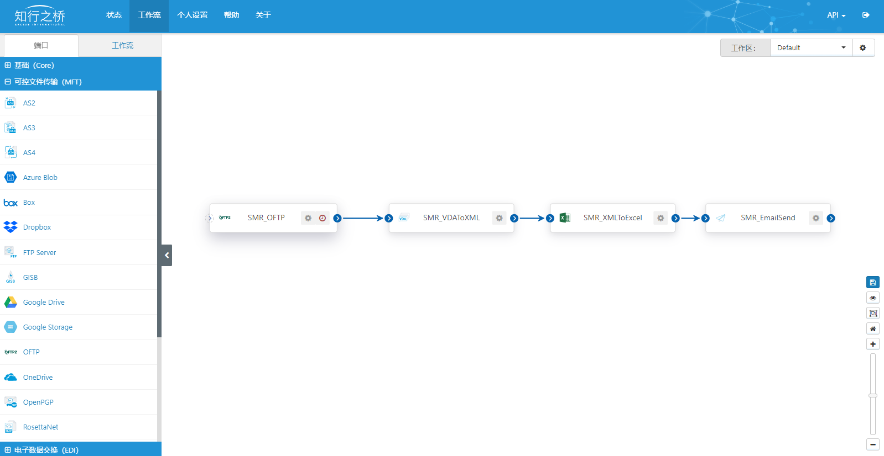
Task: Open settings gear on SMR_XMLToExcel node
Action: coord(661,218)
